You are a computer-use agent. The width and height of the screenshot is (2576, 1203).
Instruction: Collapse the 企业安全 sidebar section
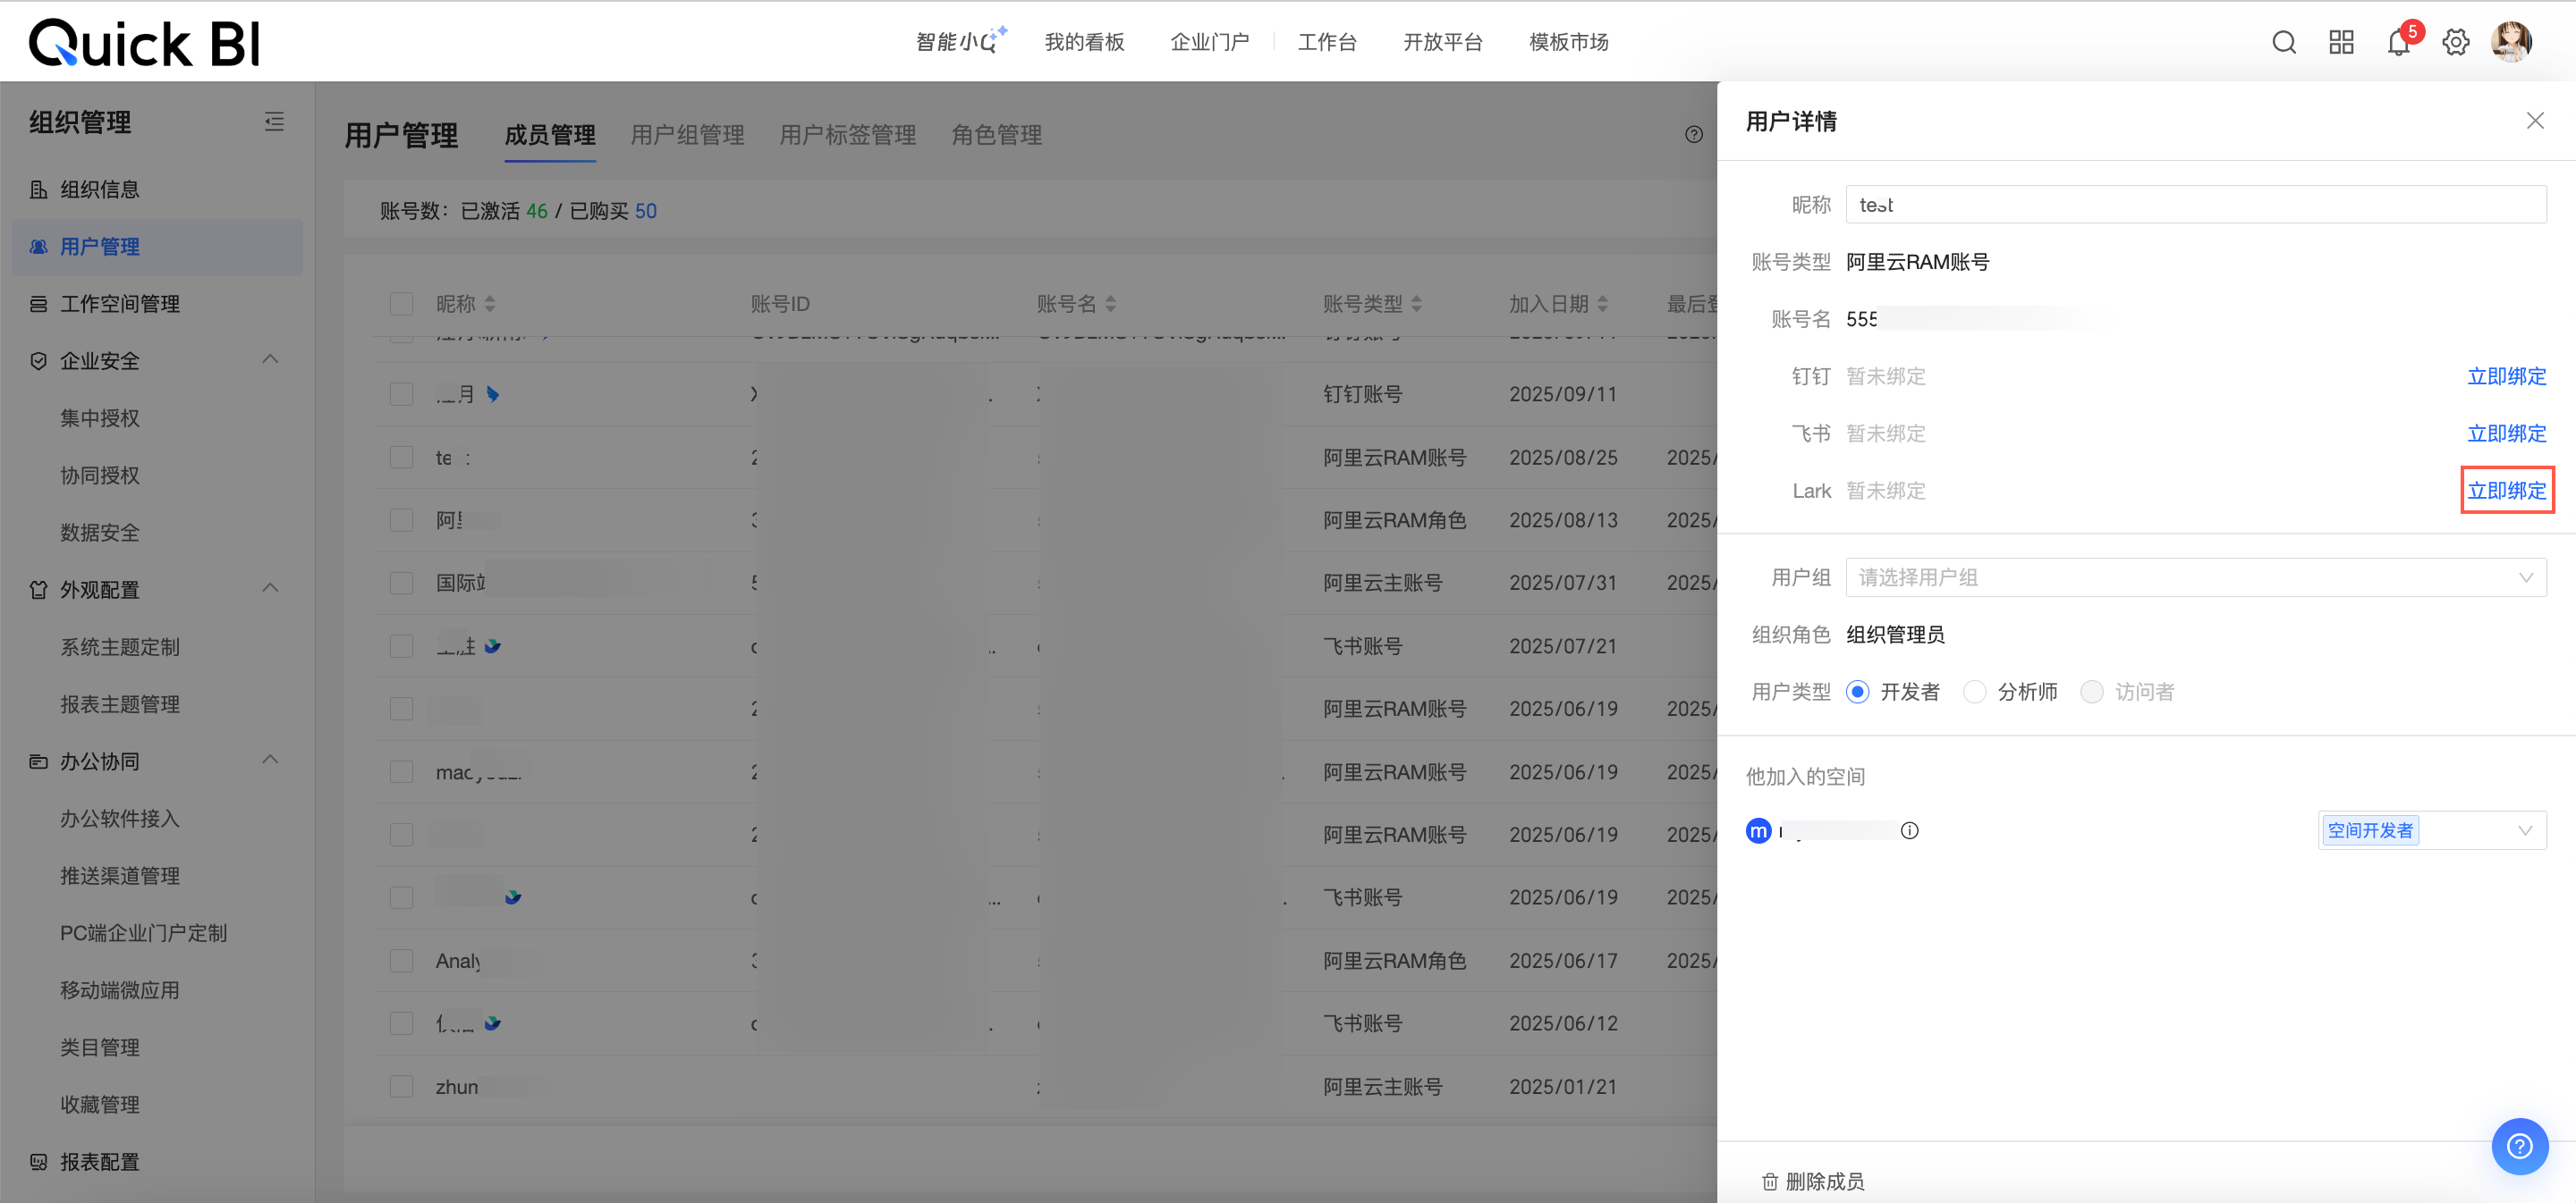coord(270,359)
